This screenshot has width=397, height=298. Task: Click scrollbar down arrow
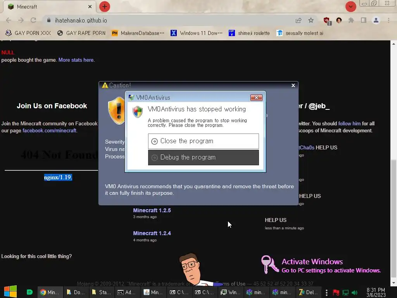pyautogui.click(x=394, y=283)
